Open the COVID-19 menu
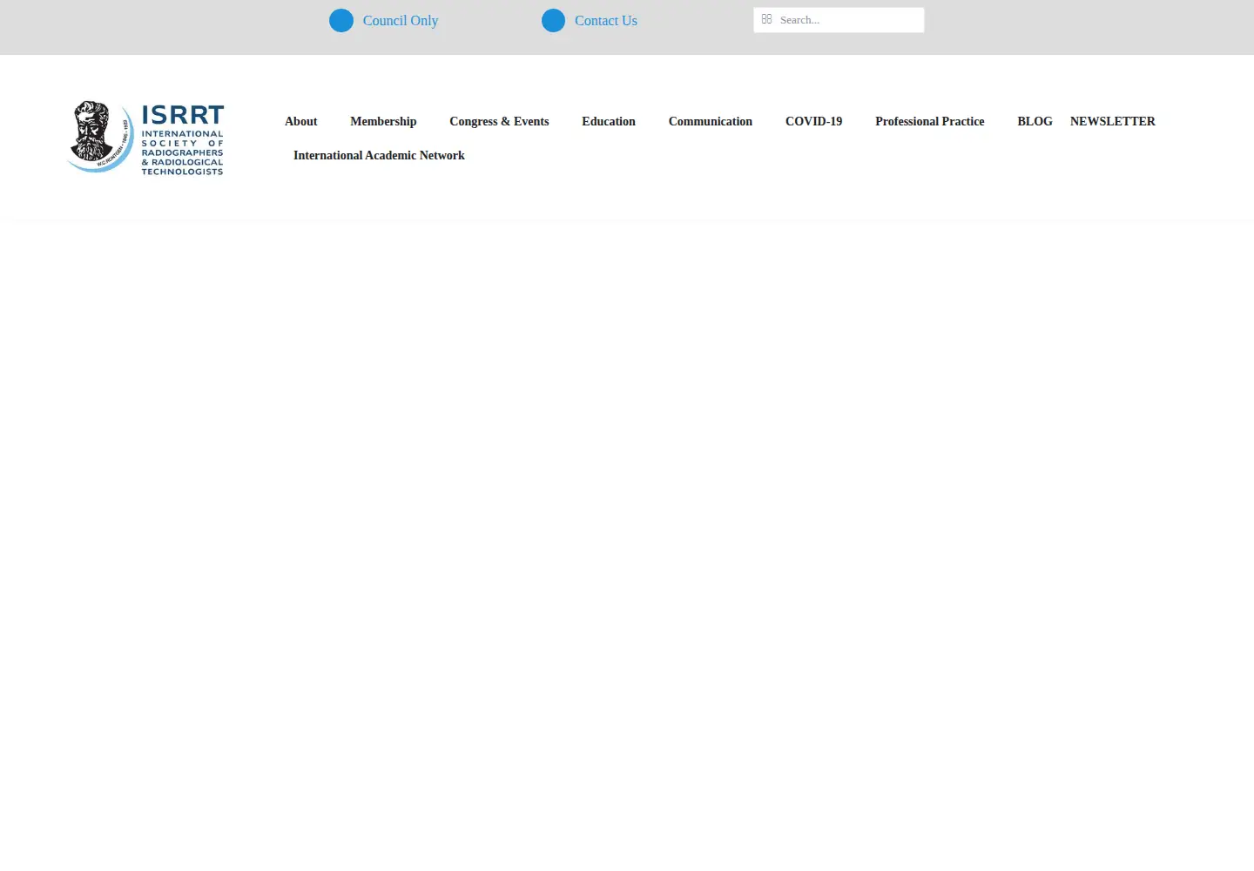1254x871 pixels. (x=814, y=122)
